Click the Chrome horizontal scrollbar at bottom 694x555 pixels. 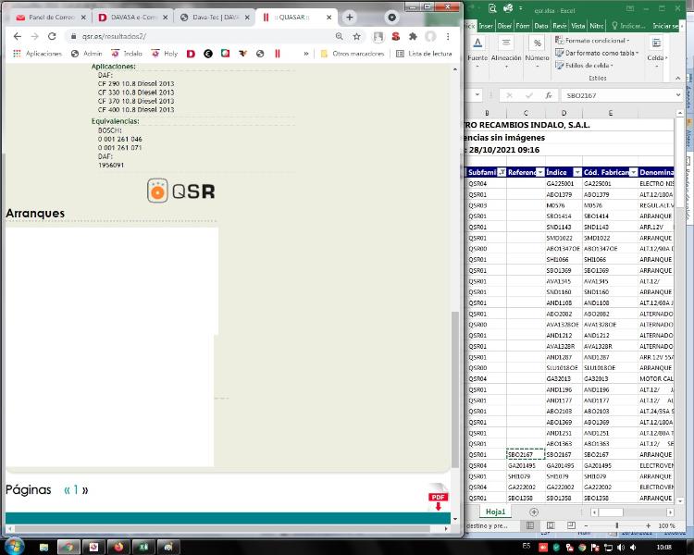pyautogui.click(x=221, y=528)
